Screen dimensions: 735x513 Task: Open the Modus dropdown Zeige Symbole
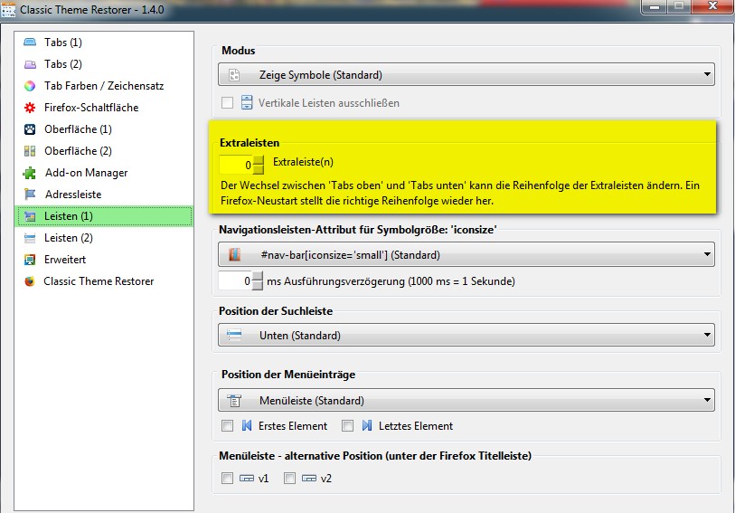click(466, 75)
